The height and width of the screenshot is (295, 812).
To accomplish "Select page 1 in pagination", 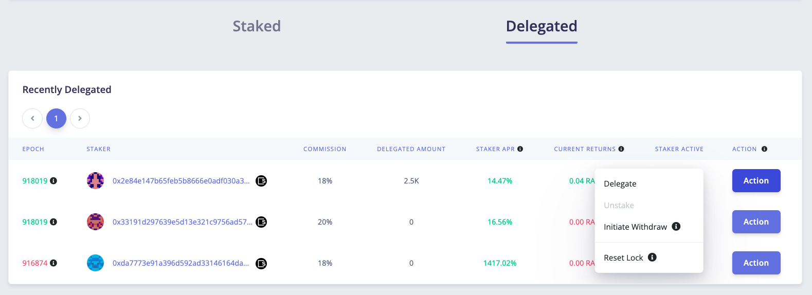I will (x=56, y=118).
